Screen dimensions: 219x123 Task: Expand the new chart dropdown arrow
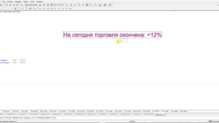pyautogui.click(x=3, y=5)
